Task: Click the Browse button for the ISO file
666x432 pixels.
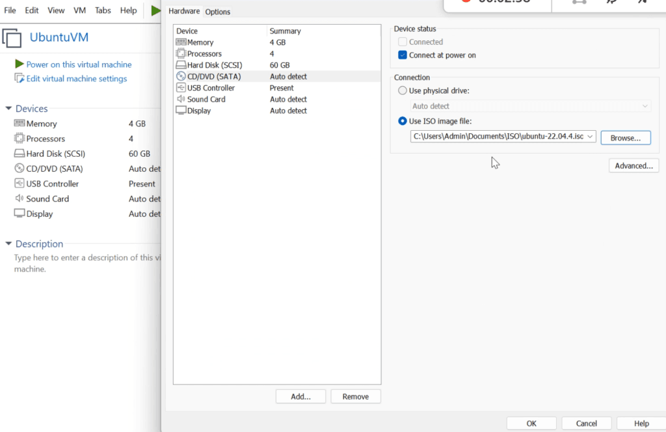Action: click(x=625, y=137)
